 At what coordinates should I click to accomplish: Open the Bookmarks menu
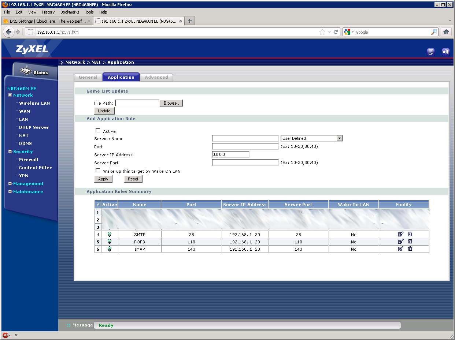pos(70,12)
